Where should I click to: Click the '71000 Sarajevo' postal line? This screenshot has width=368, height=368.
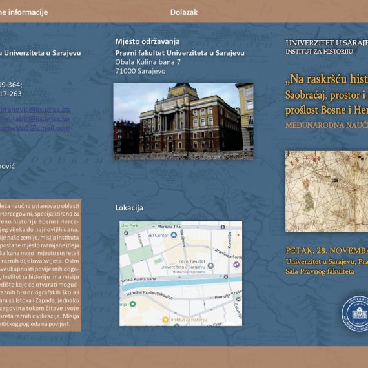coord(140,71)
